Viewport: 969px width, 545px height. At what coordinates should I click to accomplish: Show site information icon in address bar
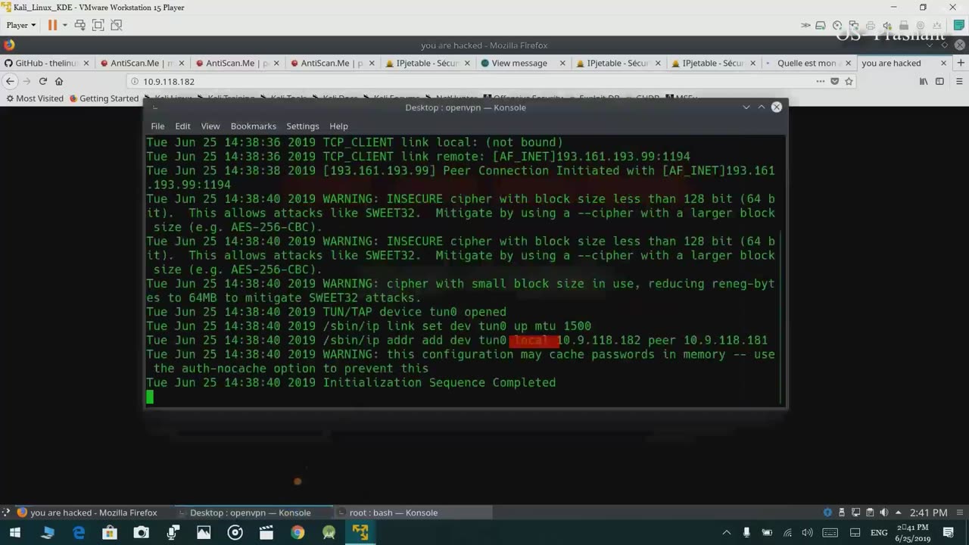[x=135, y=81]
